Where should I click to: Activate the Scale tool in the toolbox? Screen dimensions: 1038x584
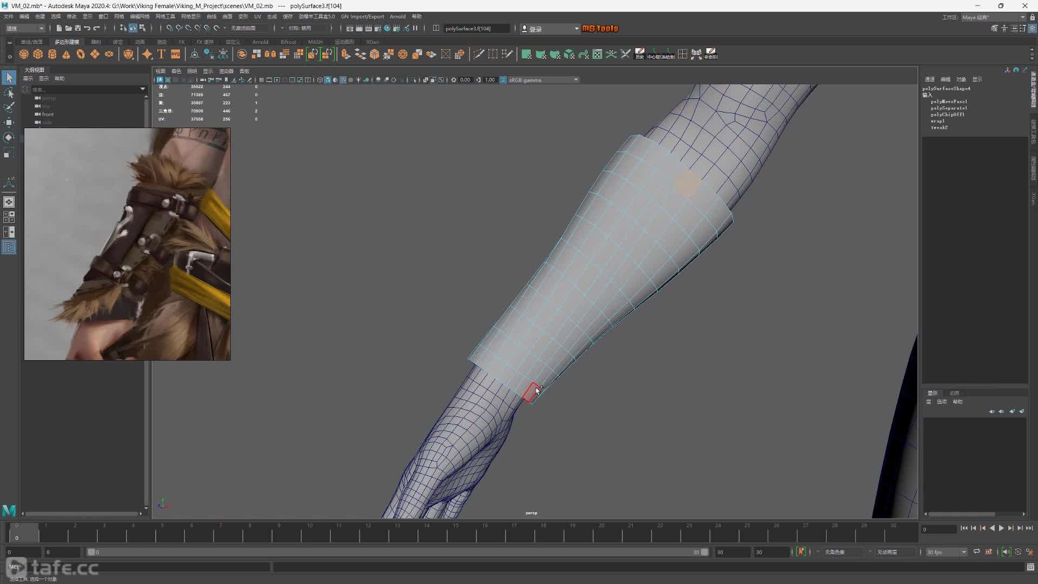click(9, 154)
